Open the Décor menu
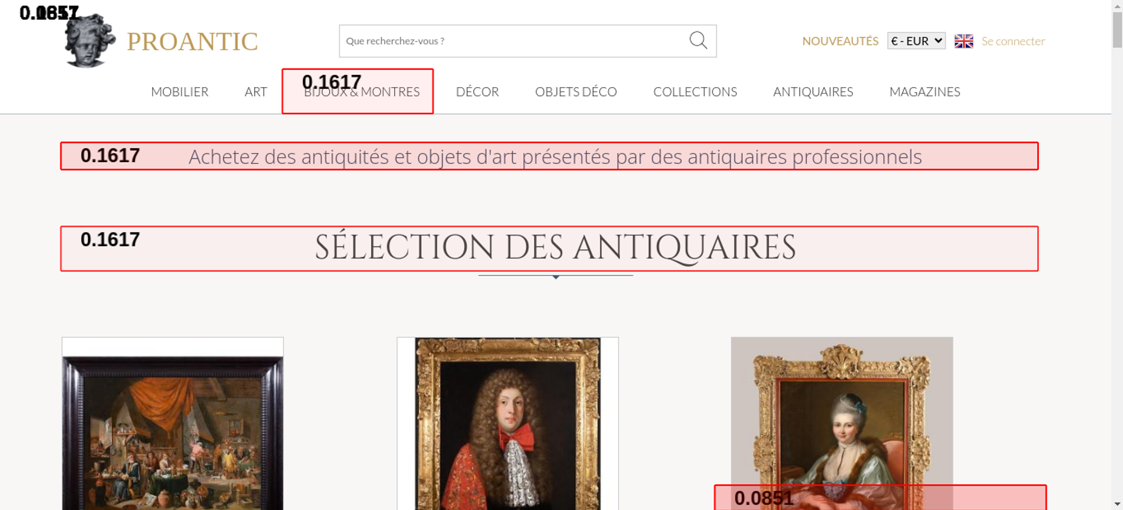This screenshot has width=1123, height=510. (477, 92)
